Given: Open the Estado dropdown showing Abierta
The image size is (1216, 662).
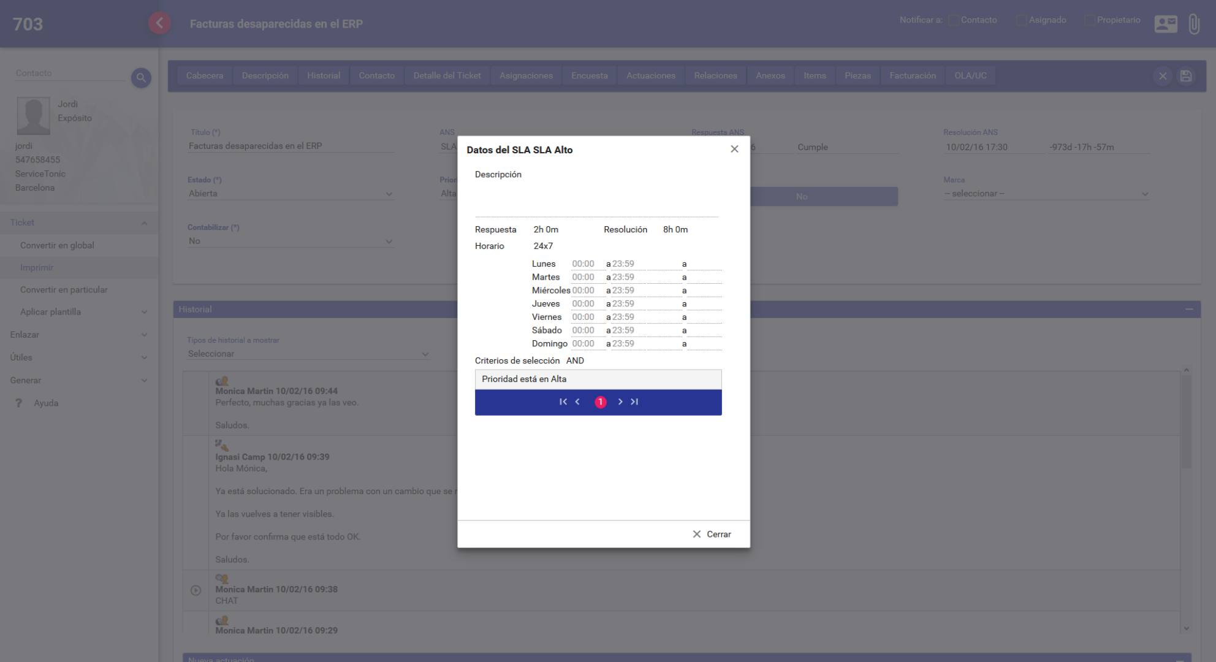Looking at the screenshot, I should pyautogui.click(x=291, y=194).
